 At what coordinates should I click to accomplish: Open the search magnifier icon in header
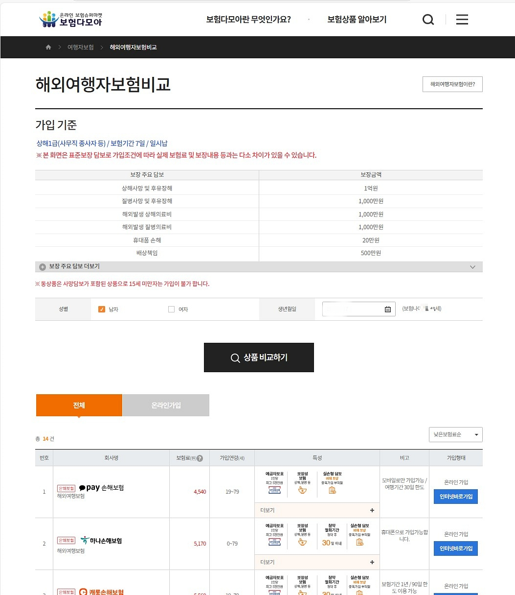click(428, 20)
